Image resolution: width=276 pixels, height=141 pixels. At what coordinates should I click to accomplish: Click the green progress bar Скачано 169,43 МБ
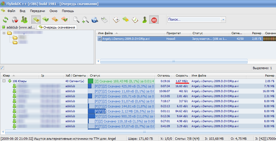pos(121,81)
